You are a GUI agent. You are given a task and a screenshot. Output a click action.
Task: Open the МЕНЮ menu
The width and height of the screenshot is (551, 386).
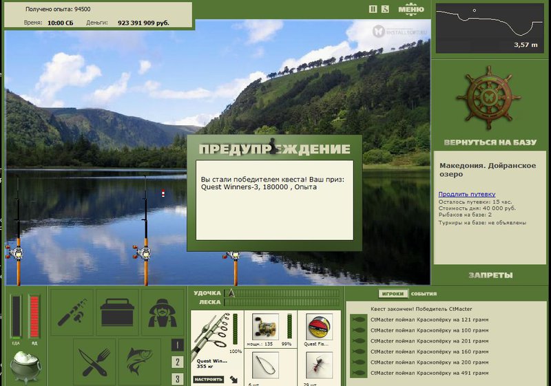pos(411,10)
